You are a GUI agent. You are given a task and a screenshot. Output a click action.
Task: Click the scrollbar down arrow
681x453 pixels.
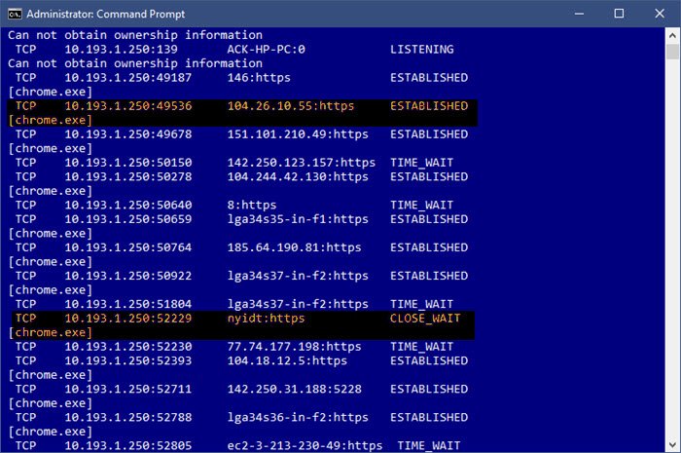coord(672,445)
